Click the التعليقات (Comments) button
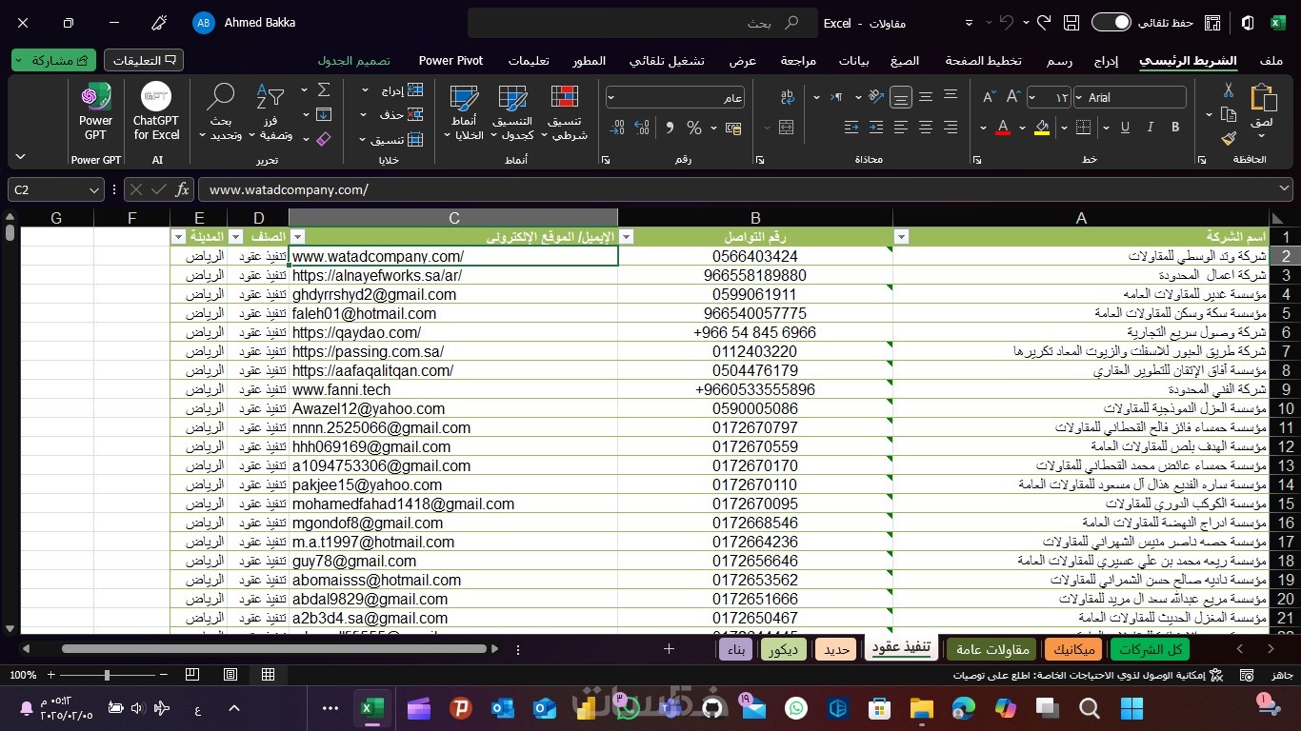1301x731 pixels. click(144, 60)
